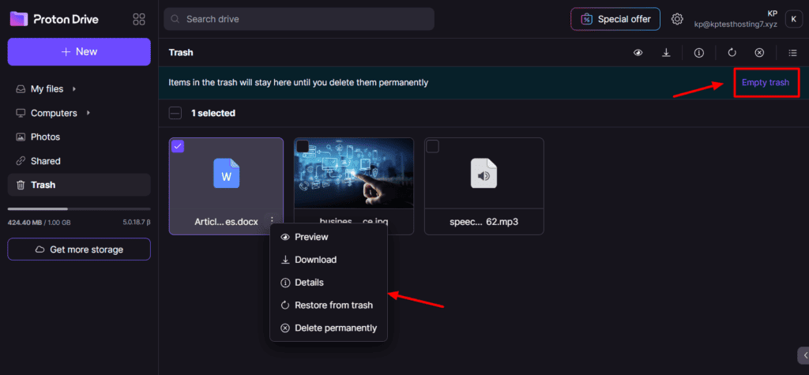The image size is (809, 375).
Task: Click the preview eye icon in toolbar
Action: click(x=638, y=53)
